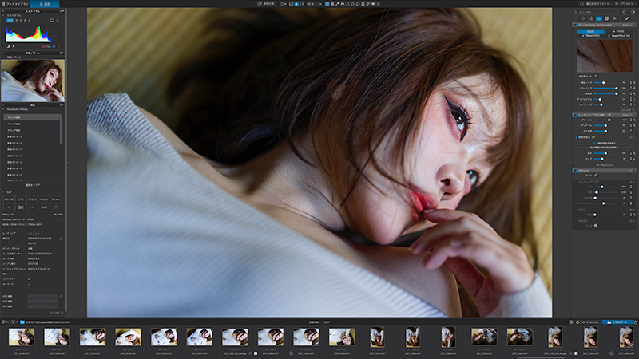639x359 pixels.
Task: Toggle active corrections only switch
Action: (633, 12)
